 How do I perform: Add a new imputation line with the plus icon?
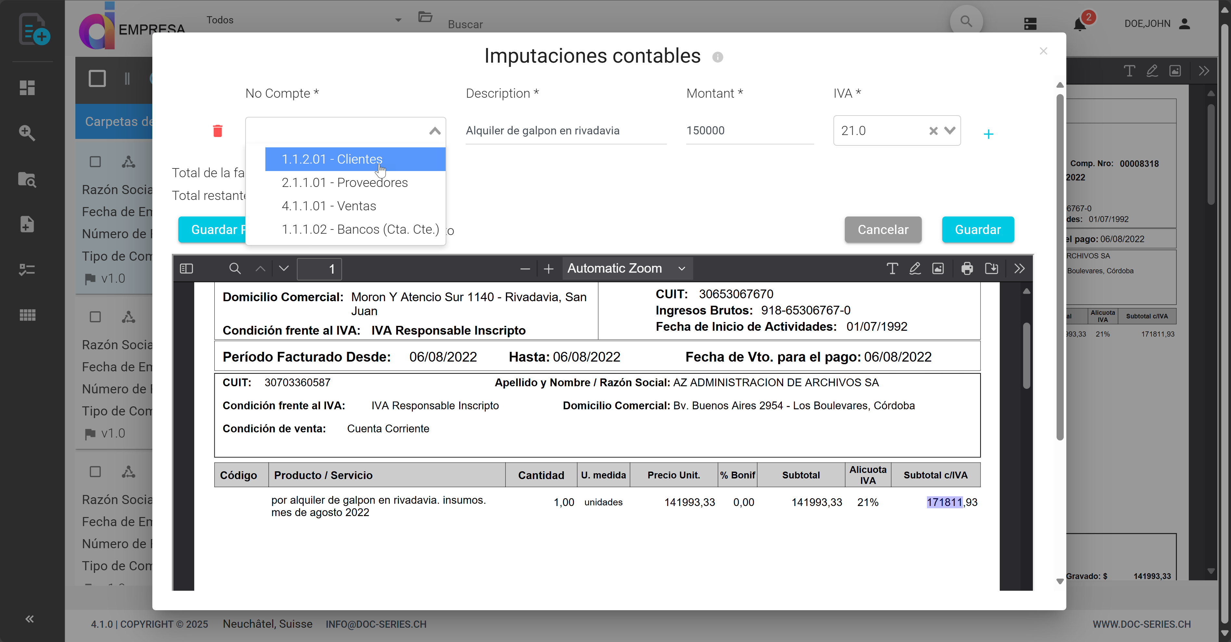(x=989, y=134)
